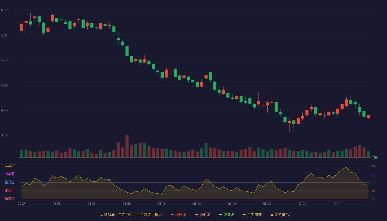This screenshot has width=387, height=221.
Task: Click the magenta 60 indicator axis value
Action: [x=373, y=174]
